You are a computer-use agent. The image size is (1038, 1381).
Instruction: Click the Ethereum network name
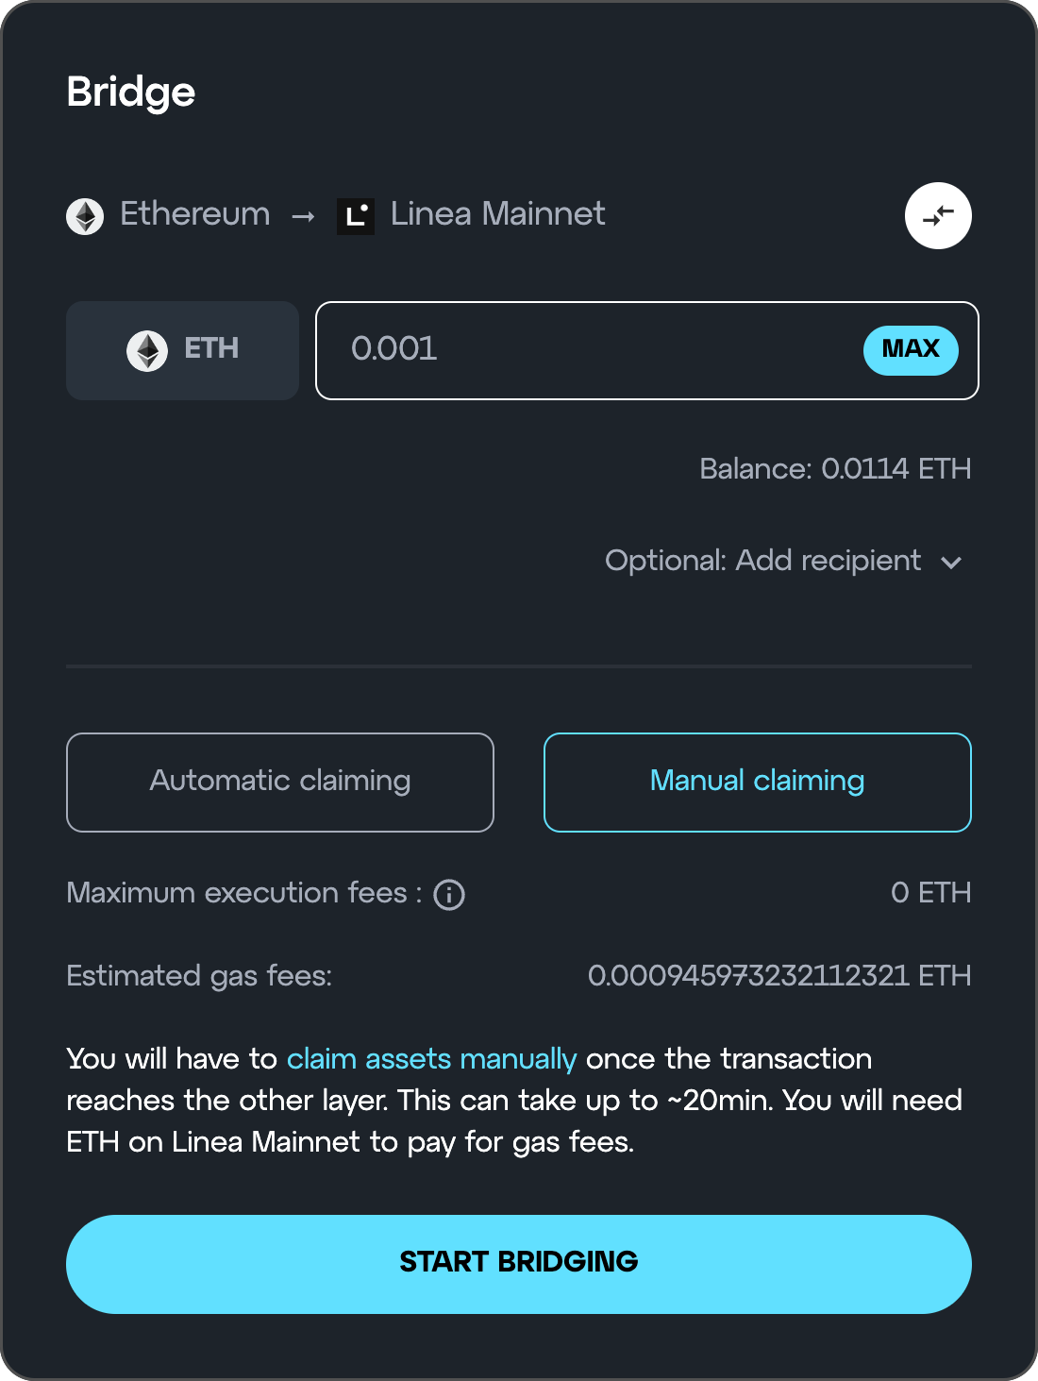pos(195,214)
